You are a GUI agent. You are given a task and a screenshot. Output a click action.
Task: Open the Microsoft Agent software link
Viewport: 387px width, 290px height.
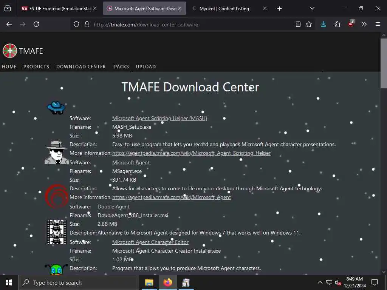[131, 162]
